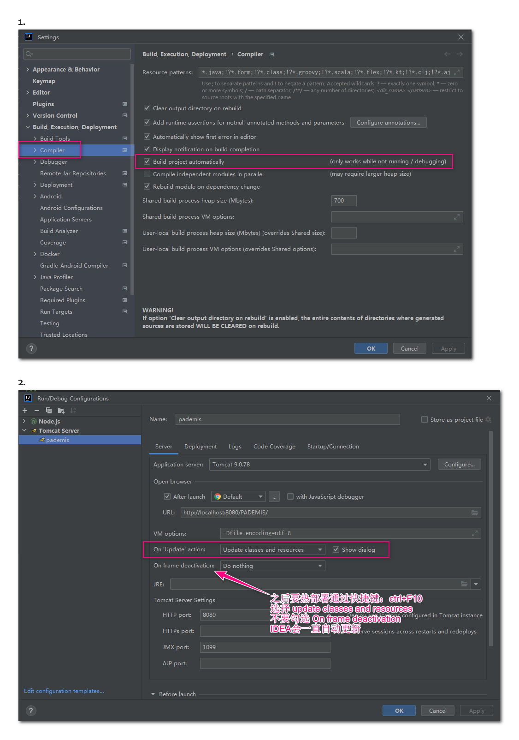This screenshot has width=519, height=740.
Task: Switch to the Code Coverage tab
Action: (x=274, y=446)
